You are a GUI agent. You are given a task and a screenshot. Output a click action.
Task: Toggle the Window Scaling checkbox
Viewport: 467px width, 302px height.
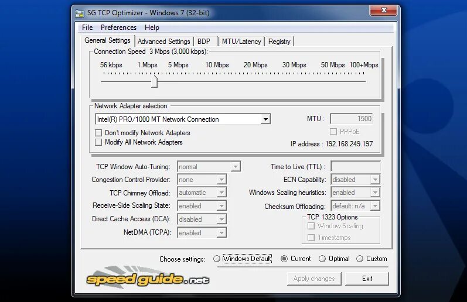tap(311, 226)
